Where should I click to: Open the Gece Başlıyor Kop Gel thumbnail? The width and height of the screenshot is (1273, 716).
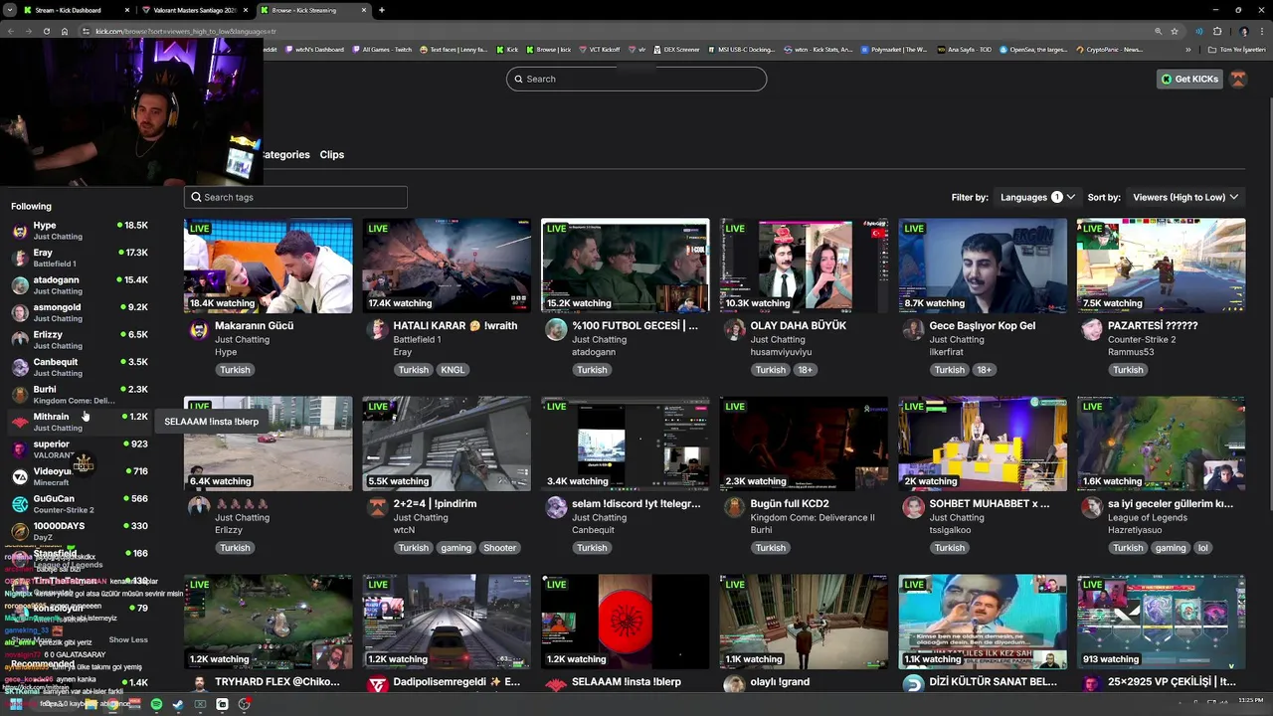tap(983, 266)
